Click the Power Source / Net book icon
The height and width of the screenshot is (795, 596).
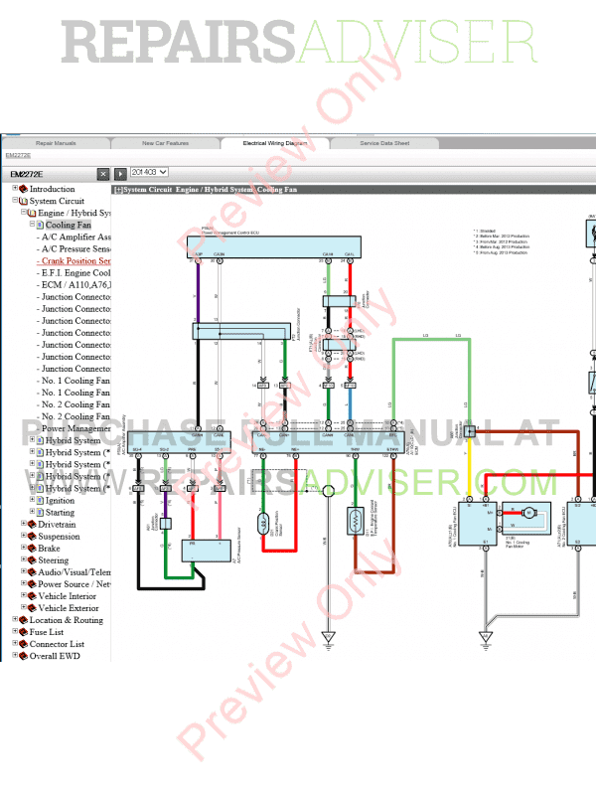[x=32, y=584]
